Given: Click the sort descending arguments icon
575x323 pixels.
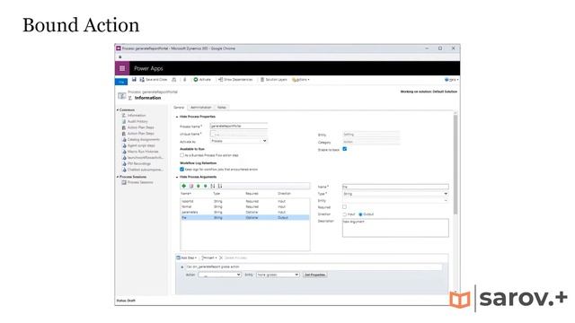Looking at the screenshot, I should (219, 186).
